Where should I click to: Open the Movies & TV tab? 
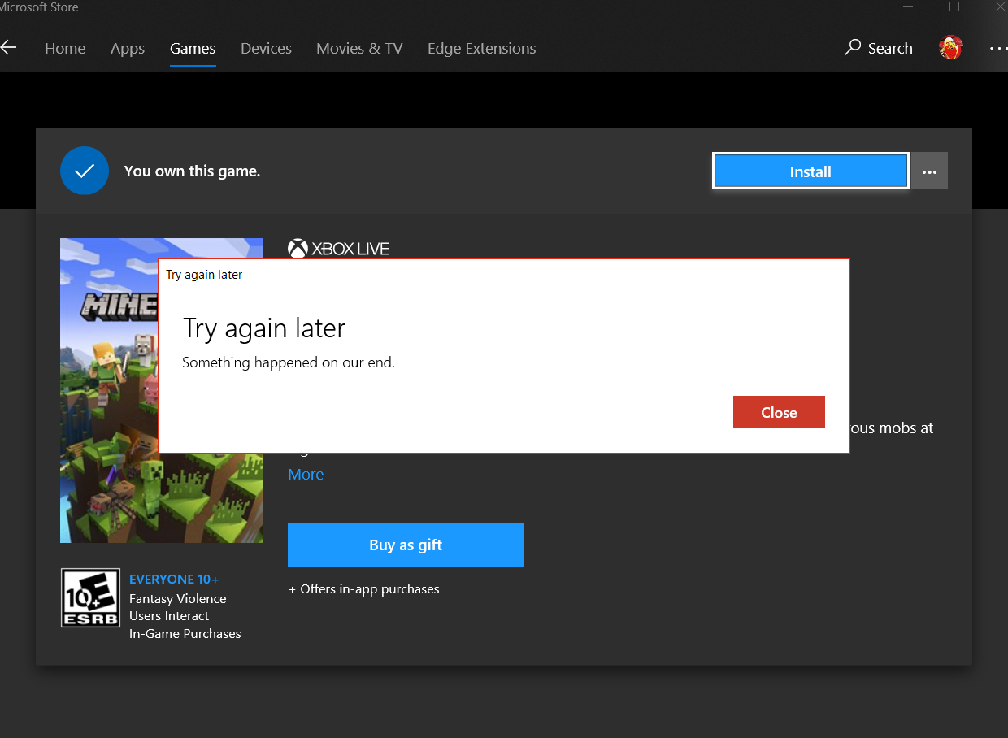coord(359,49)
